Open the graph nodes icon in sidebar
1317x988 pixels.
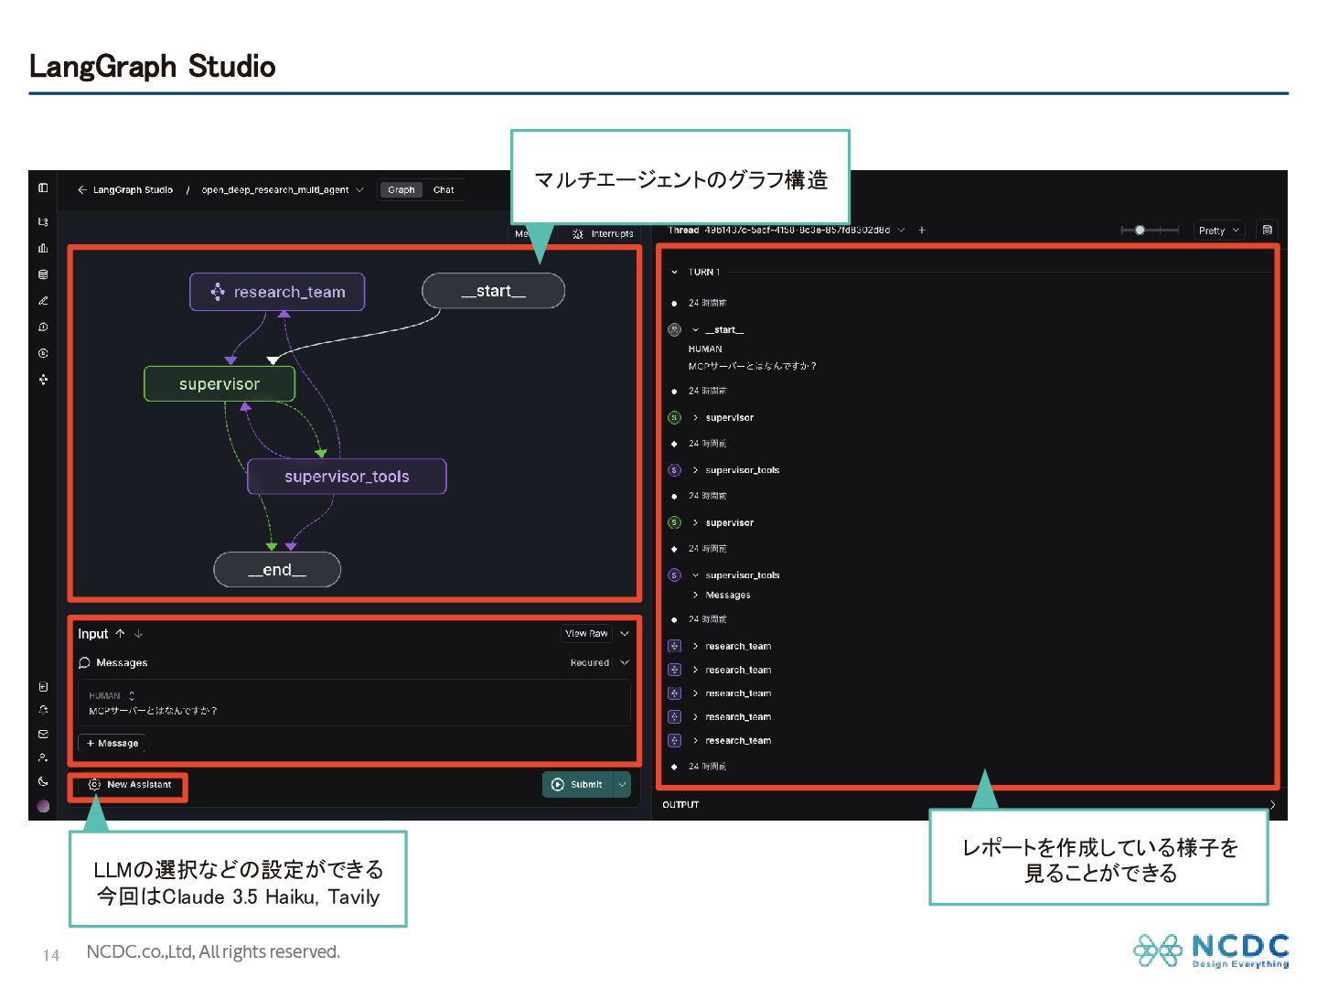[x=43, y=379]
